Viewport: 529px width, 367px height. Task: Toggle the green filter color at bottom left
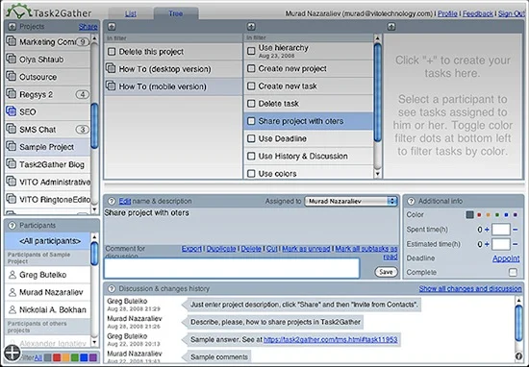tap(75, 357)
